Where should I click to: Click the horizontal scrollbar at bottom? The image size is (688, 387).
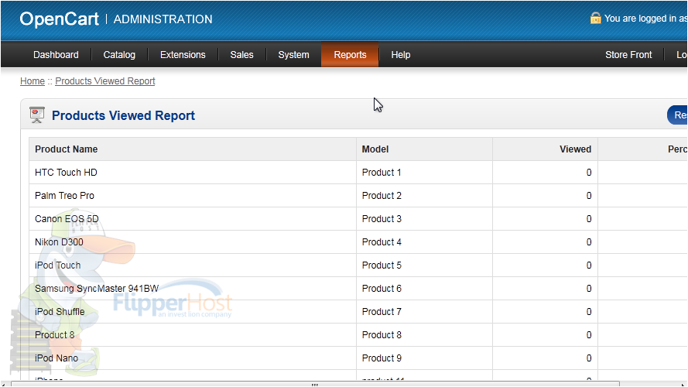pyautogui.click(x=315, y=384)
